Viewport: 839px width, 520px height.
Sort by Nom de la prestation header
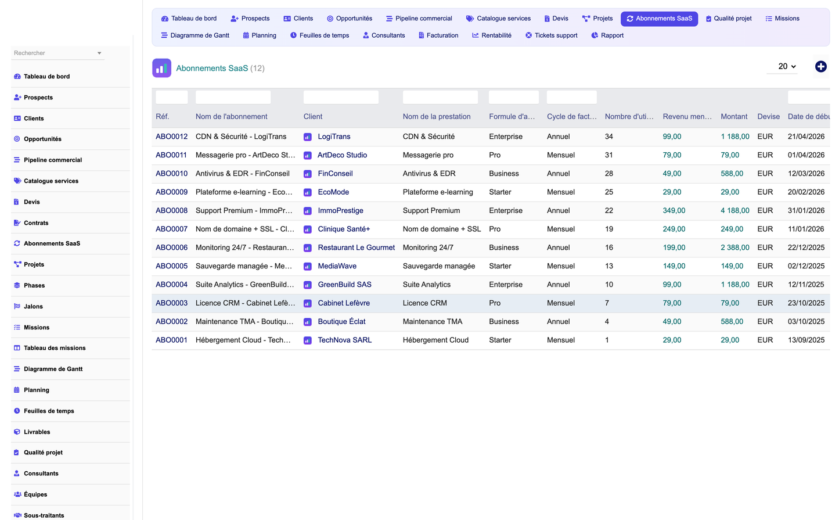tap(437, 116)
